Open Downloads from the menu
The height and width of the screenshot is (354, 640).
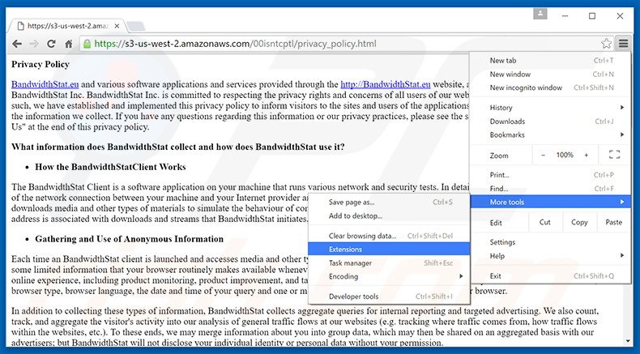[551, 122]
